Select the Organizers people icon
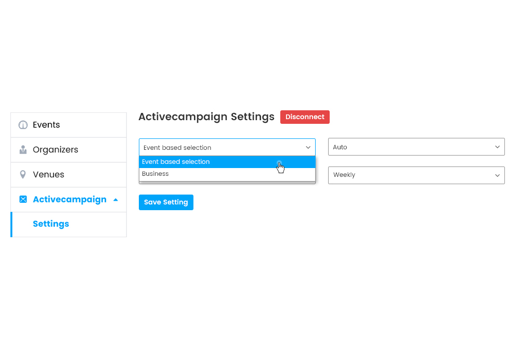The width and height of the screenshot is (520, 347). [22, 149]
